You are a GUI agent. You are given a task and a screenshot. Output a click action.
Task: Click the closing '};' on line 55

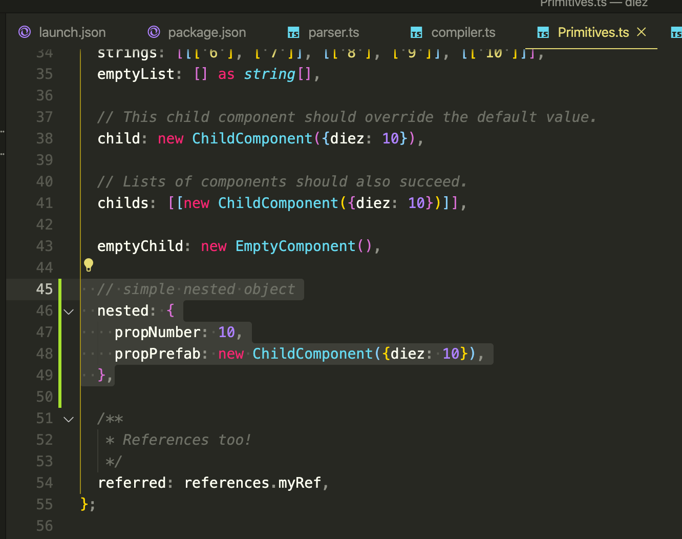[x=88, y=504]
